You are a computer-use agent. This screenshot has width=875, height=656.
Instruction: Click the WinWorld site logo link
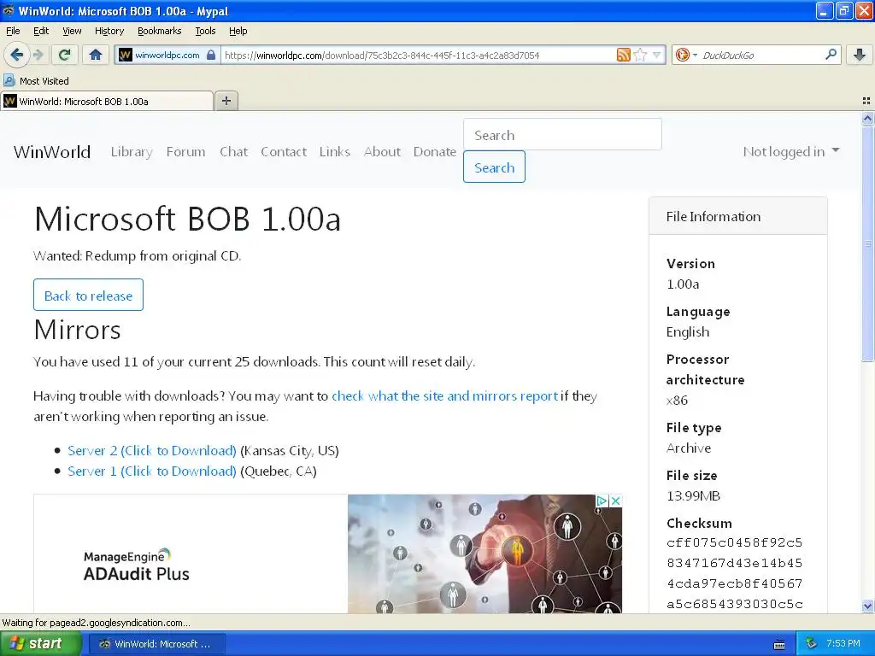coord(52,152)
